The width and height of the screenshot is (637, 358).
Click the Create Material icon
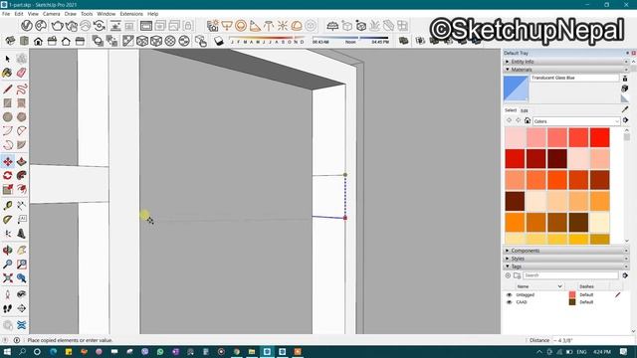625,89
